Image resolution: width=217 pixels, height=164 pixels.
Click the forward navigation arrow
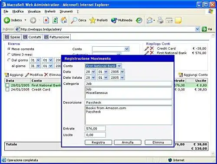pyautogui.click(x=33, y=20)
